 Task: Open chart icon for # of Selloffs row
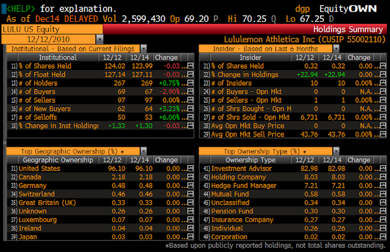tap(190, 117)
